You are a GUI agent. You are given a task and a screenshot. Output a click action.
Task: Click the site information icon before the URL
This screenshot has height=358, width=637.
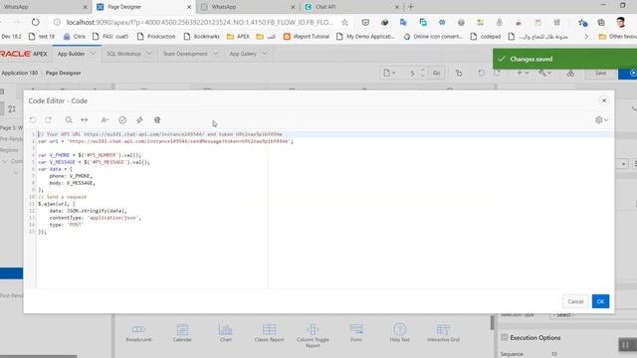pyautogui.click(x=58, y=22)
